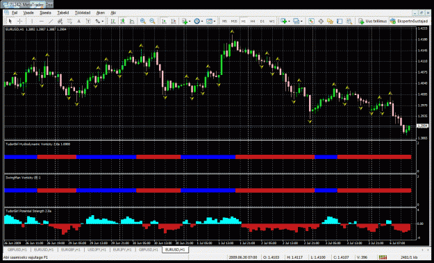Image resolution: width=434 pixels, height=263 pixels.
Task: Expand the templates dropdown arrow
Action: 215,22
